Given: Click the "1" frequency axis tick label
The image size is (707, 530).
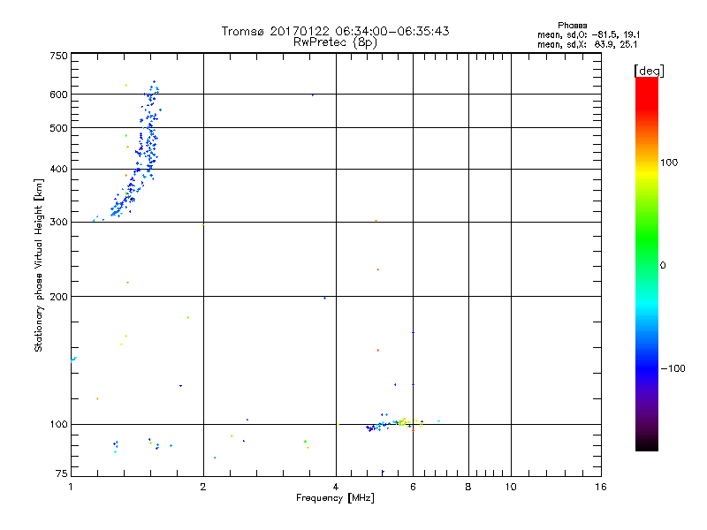Looking at the screenshot, I should [71, 487].
